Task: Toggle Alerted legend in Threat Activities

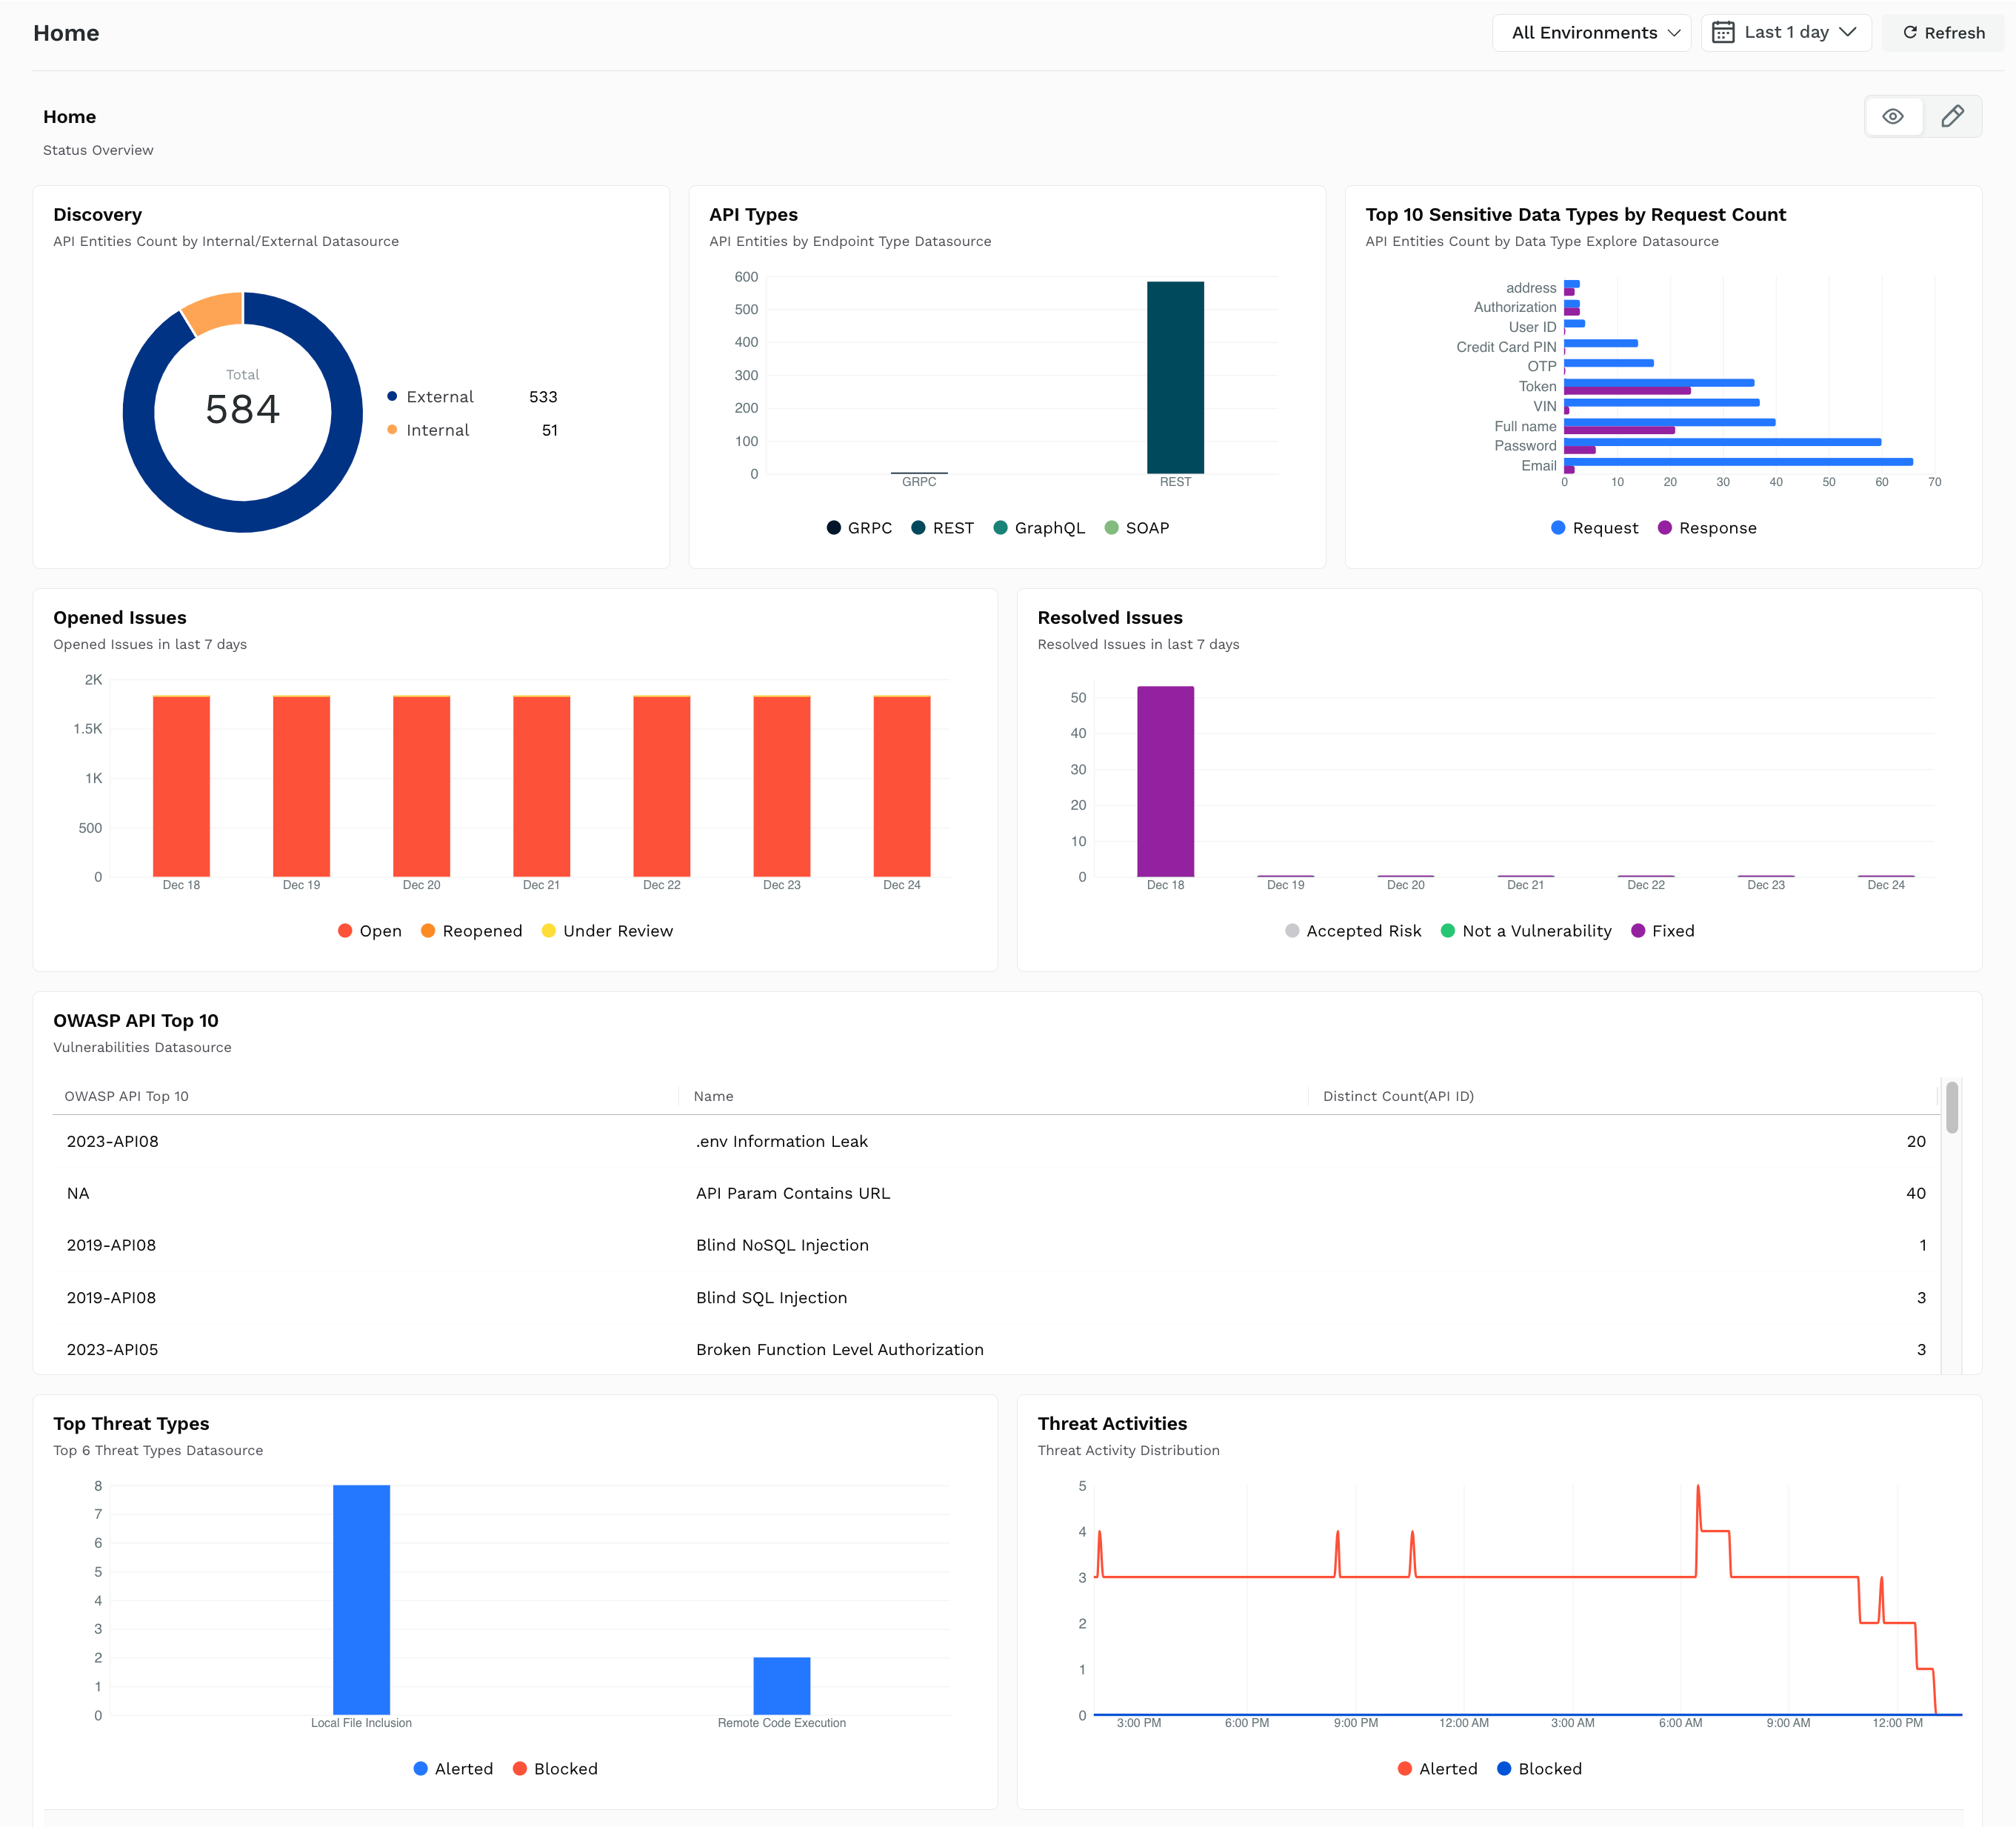Action: pyautogui.click(x=1438, y=1769)
